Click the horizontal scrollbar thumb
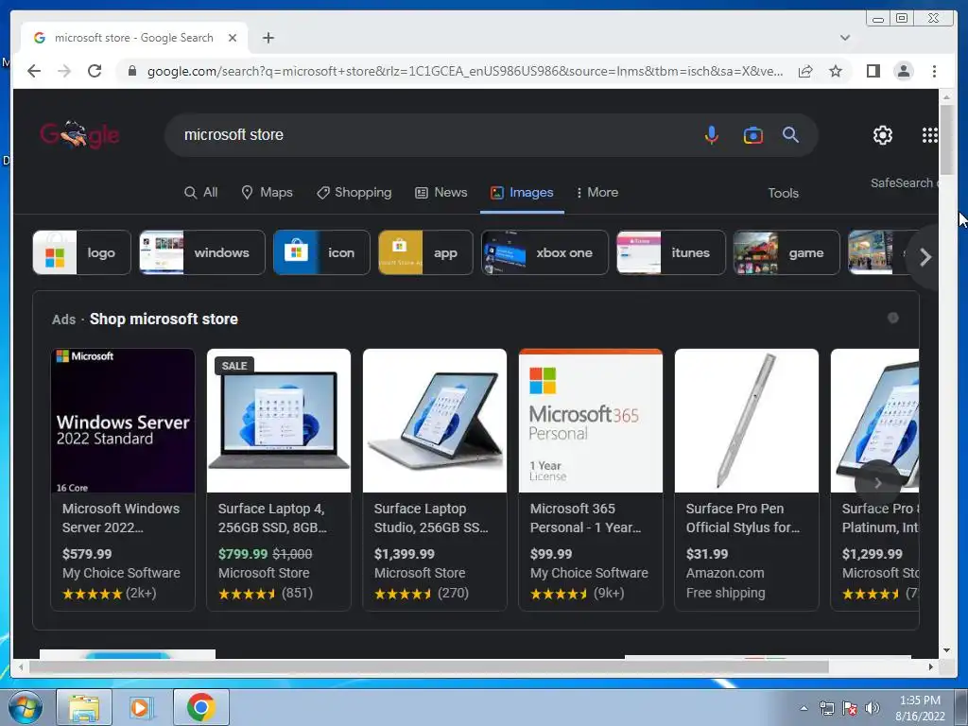 pos(429,666)
